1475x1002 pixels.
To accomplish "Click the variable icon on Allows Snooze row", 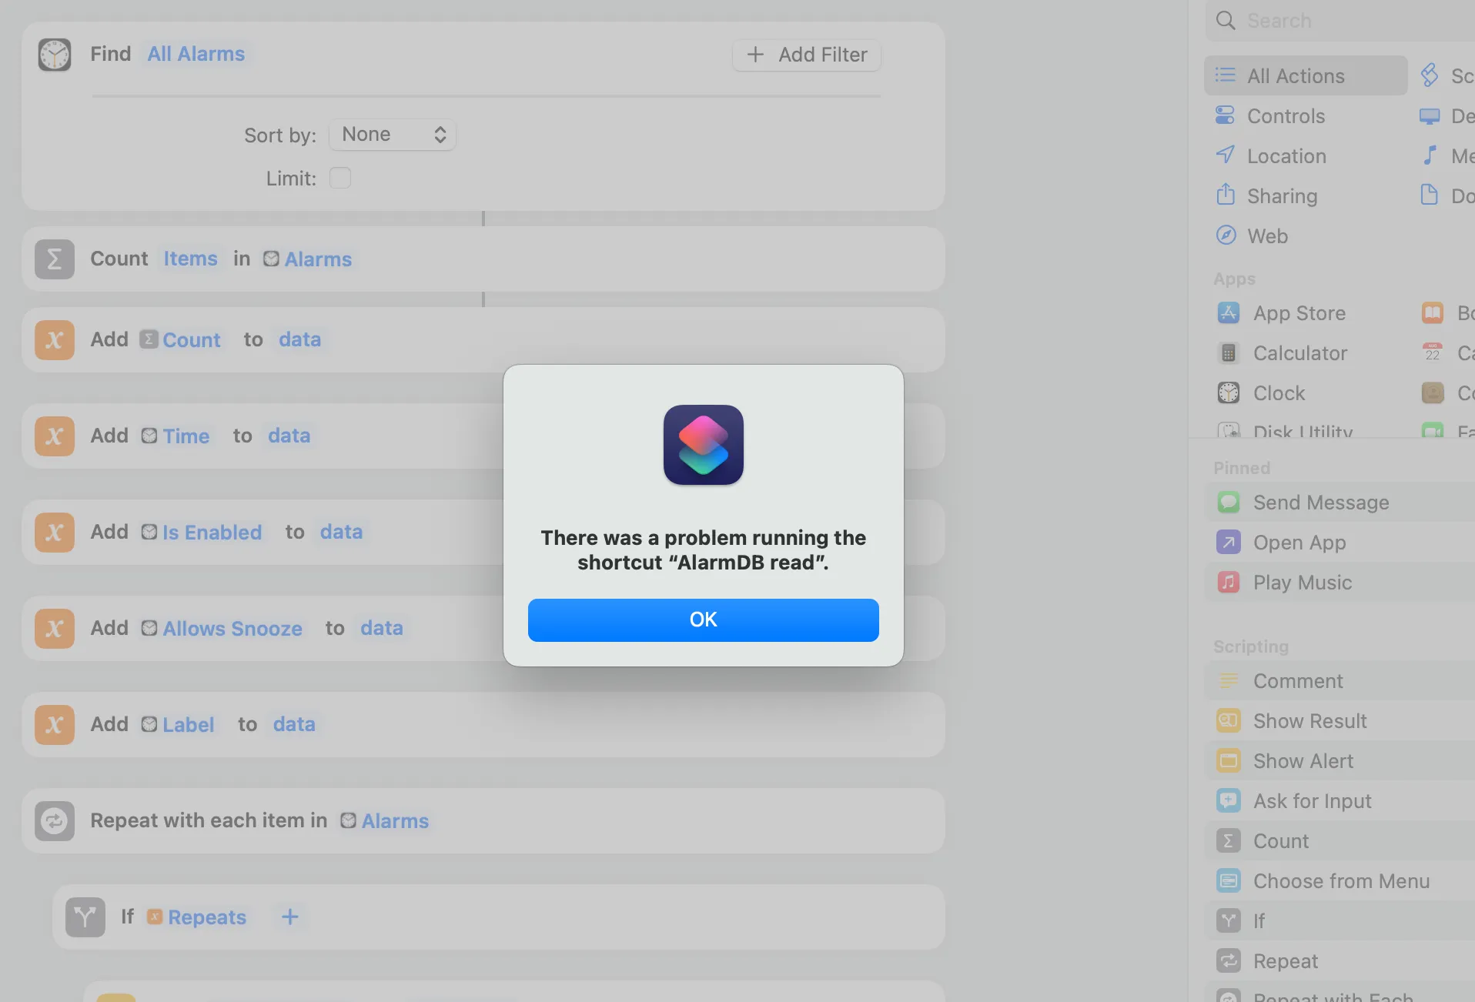I will pos(54,629).
